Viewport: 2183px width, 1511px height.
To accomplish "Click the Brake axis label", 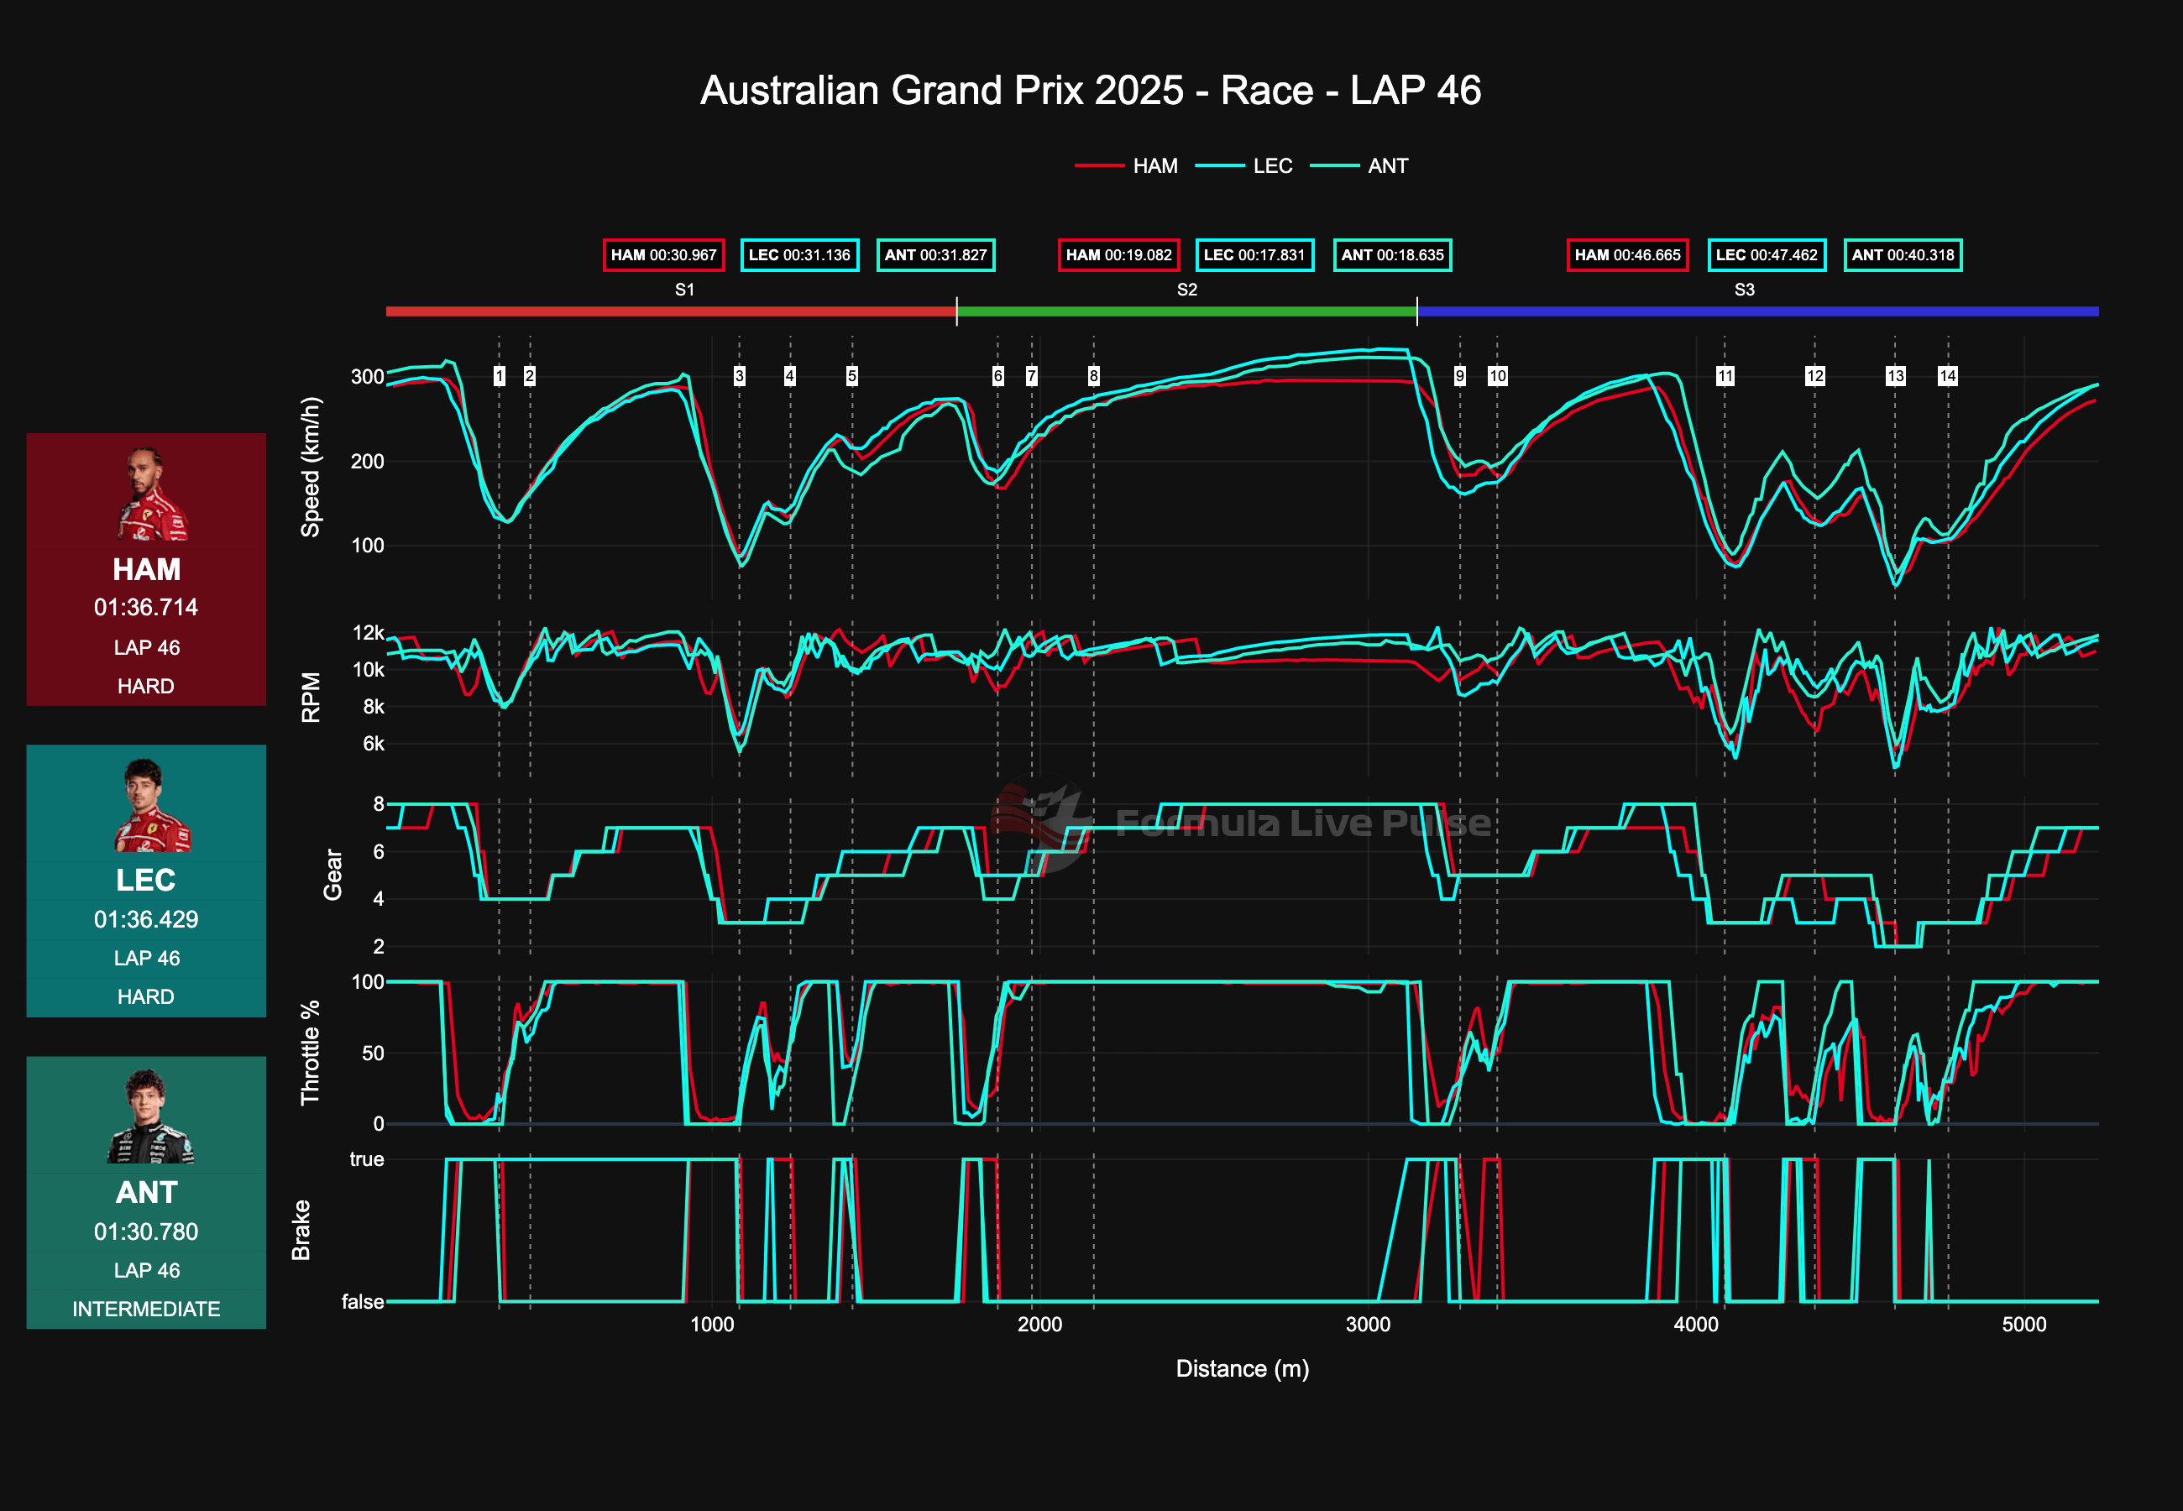I will pos(301,1230).
